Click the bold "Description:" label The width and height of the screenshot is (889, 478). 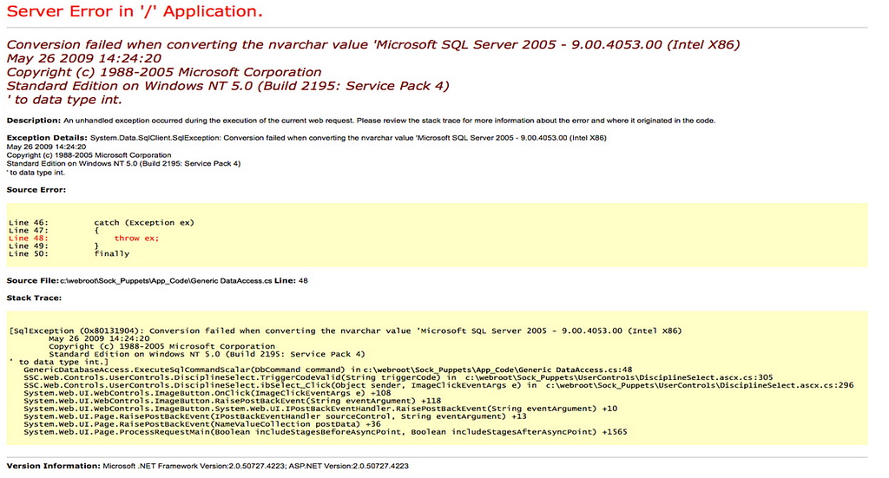tap(34, 121)
